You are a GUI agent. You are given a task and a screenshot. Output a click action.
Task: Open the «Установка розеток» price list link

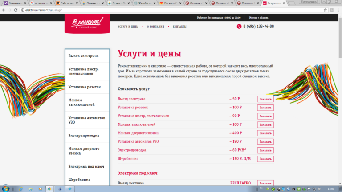[x=133, y=107]
